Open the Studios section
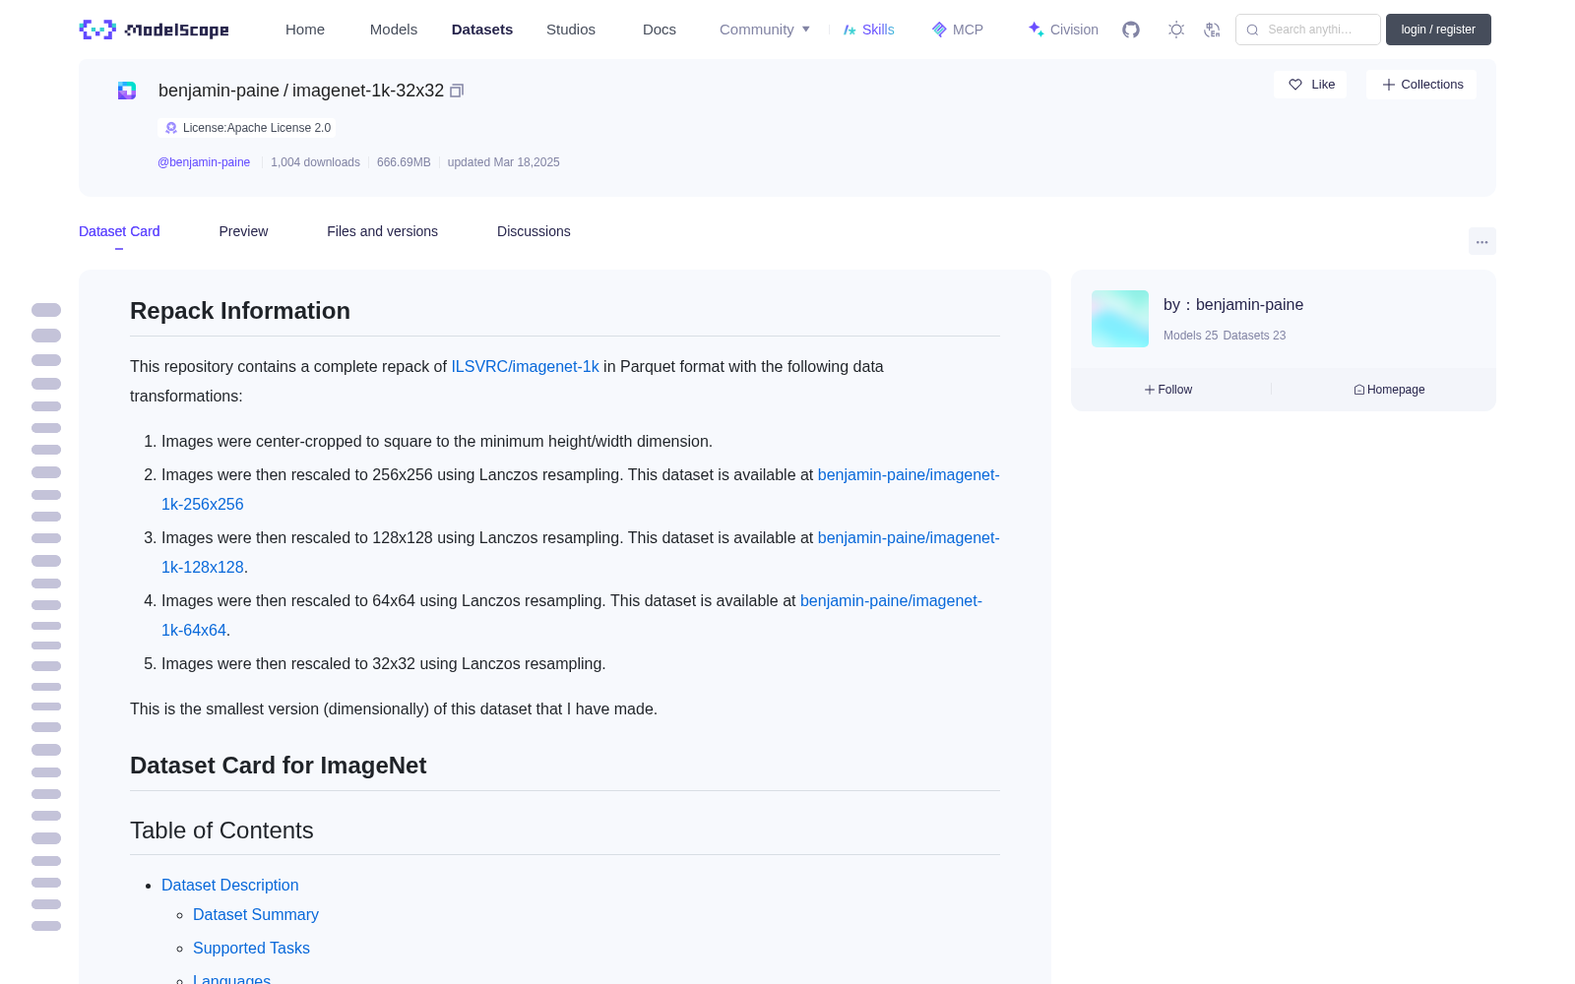Image resolution: width=1575 pixels, height=984 pixels. click(x=571, y=30)
